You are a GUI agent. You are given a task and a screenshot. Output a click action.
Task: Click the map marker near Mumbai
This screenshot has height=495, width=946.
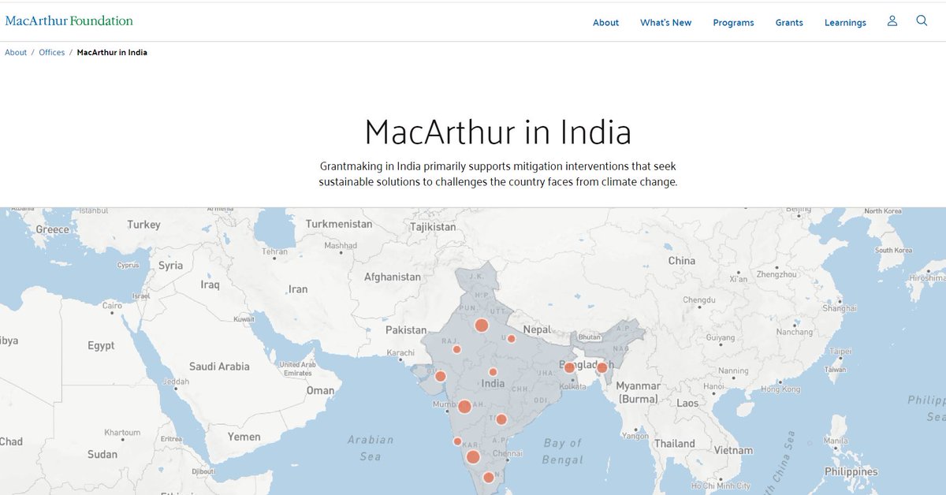coord(464,406)
